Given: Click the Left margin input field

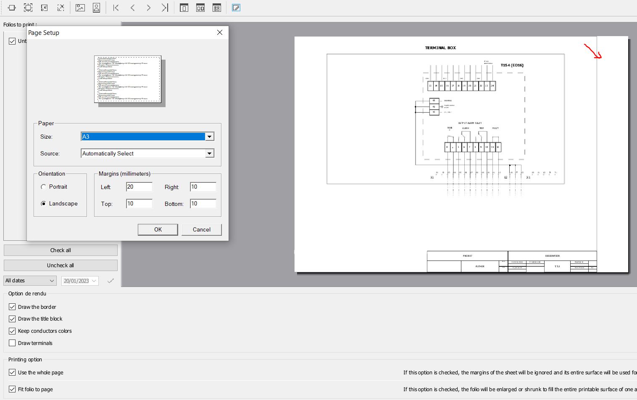Looking at the screenshot, I should [139, 187].
